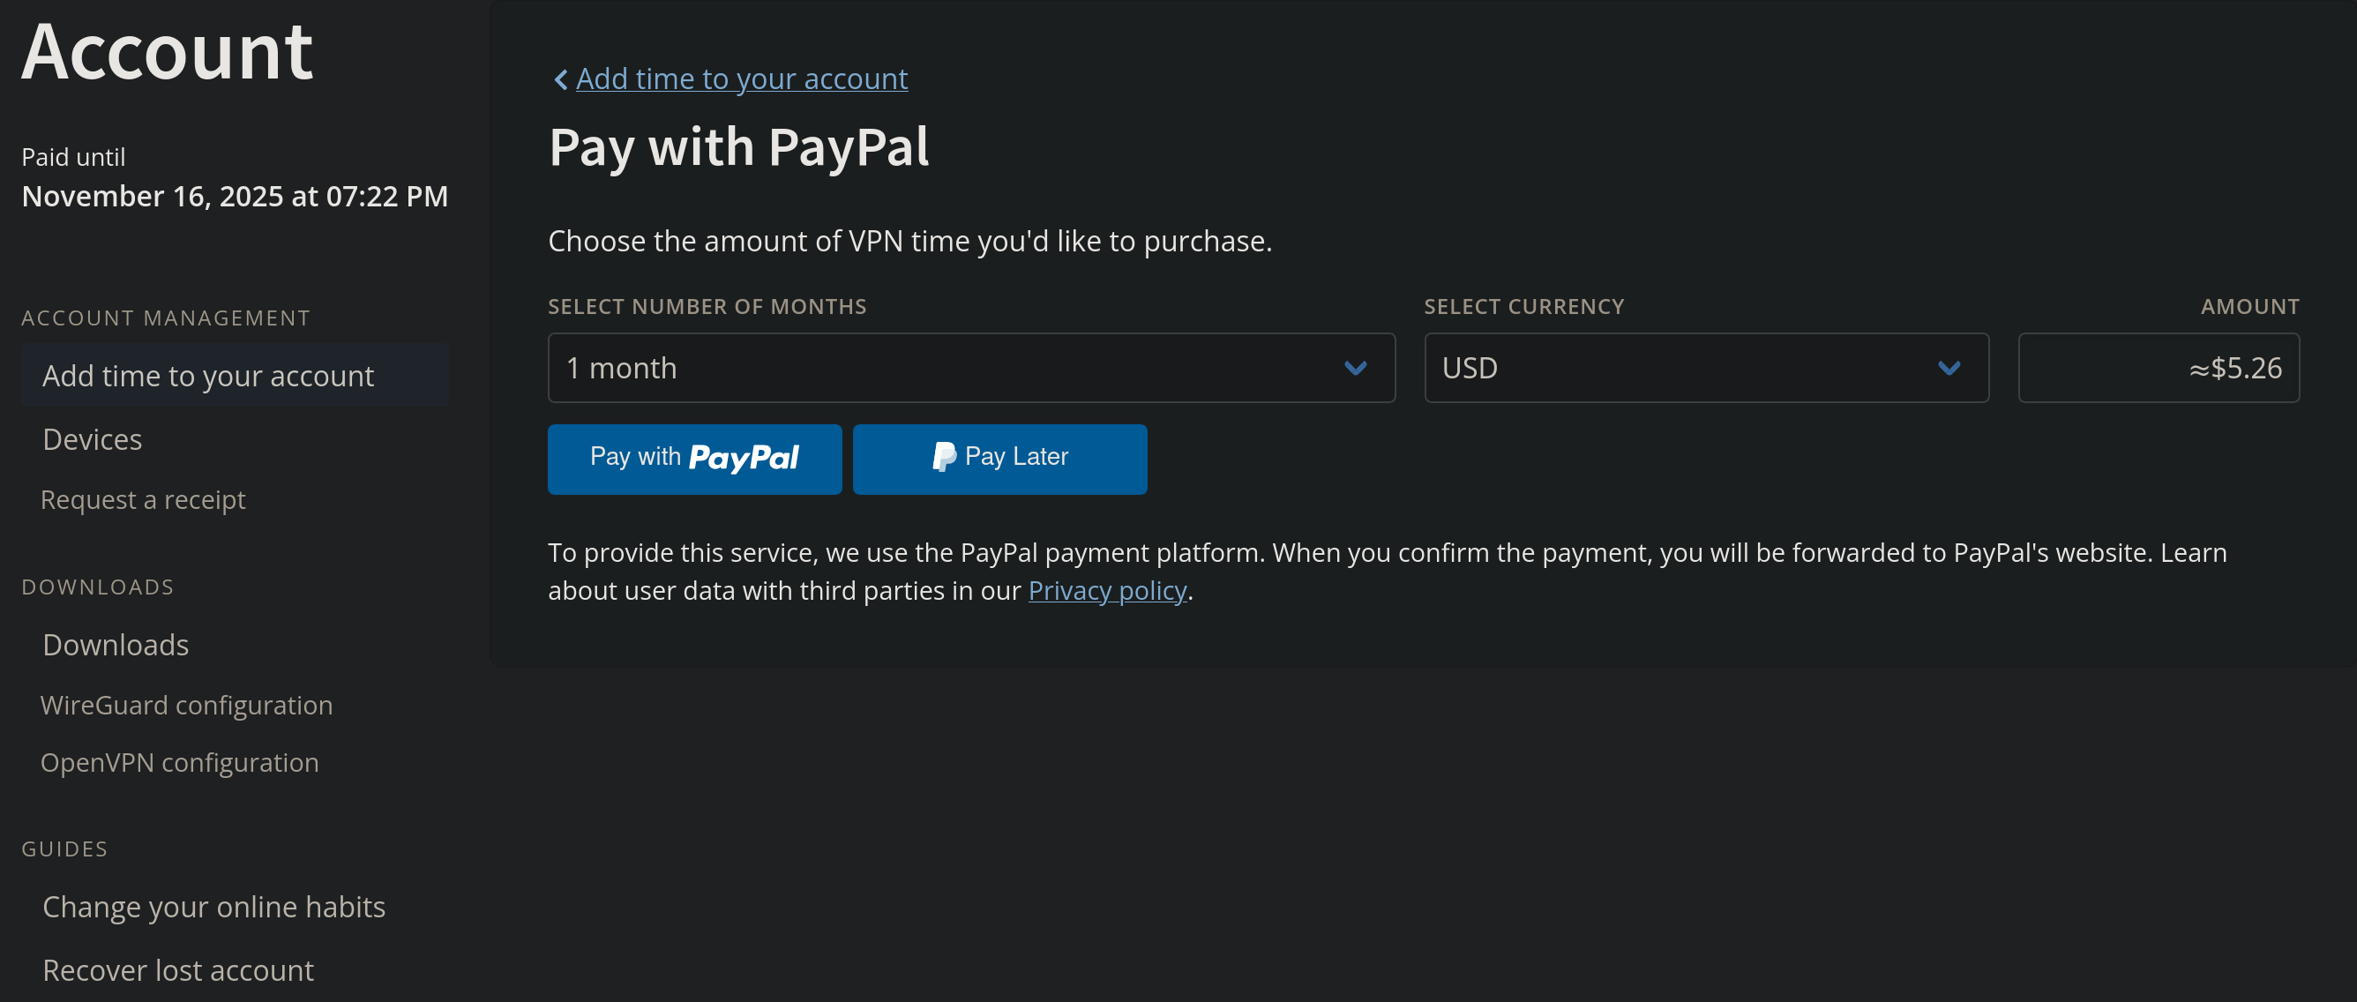Expand the currency dropdown arrow
This screenshot has height=1002, width=2357.
tap(1949, 368)
